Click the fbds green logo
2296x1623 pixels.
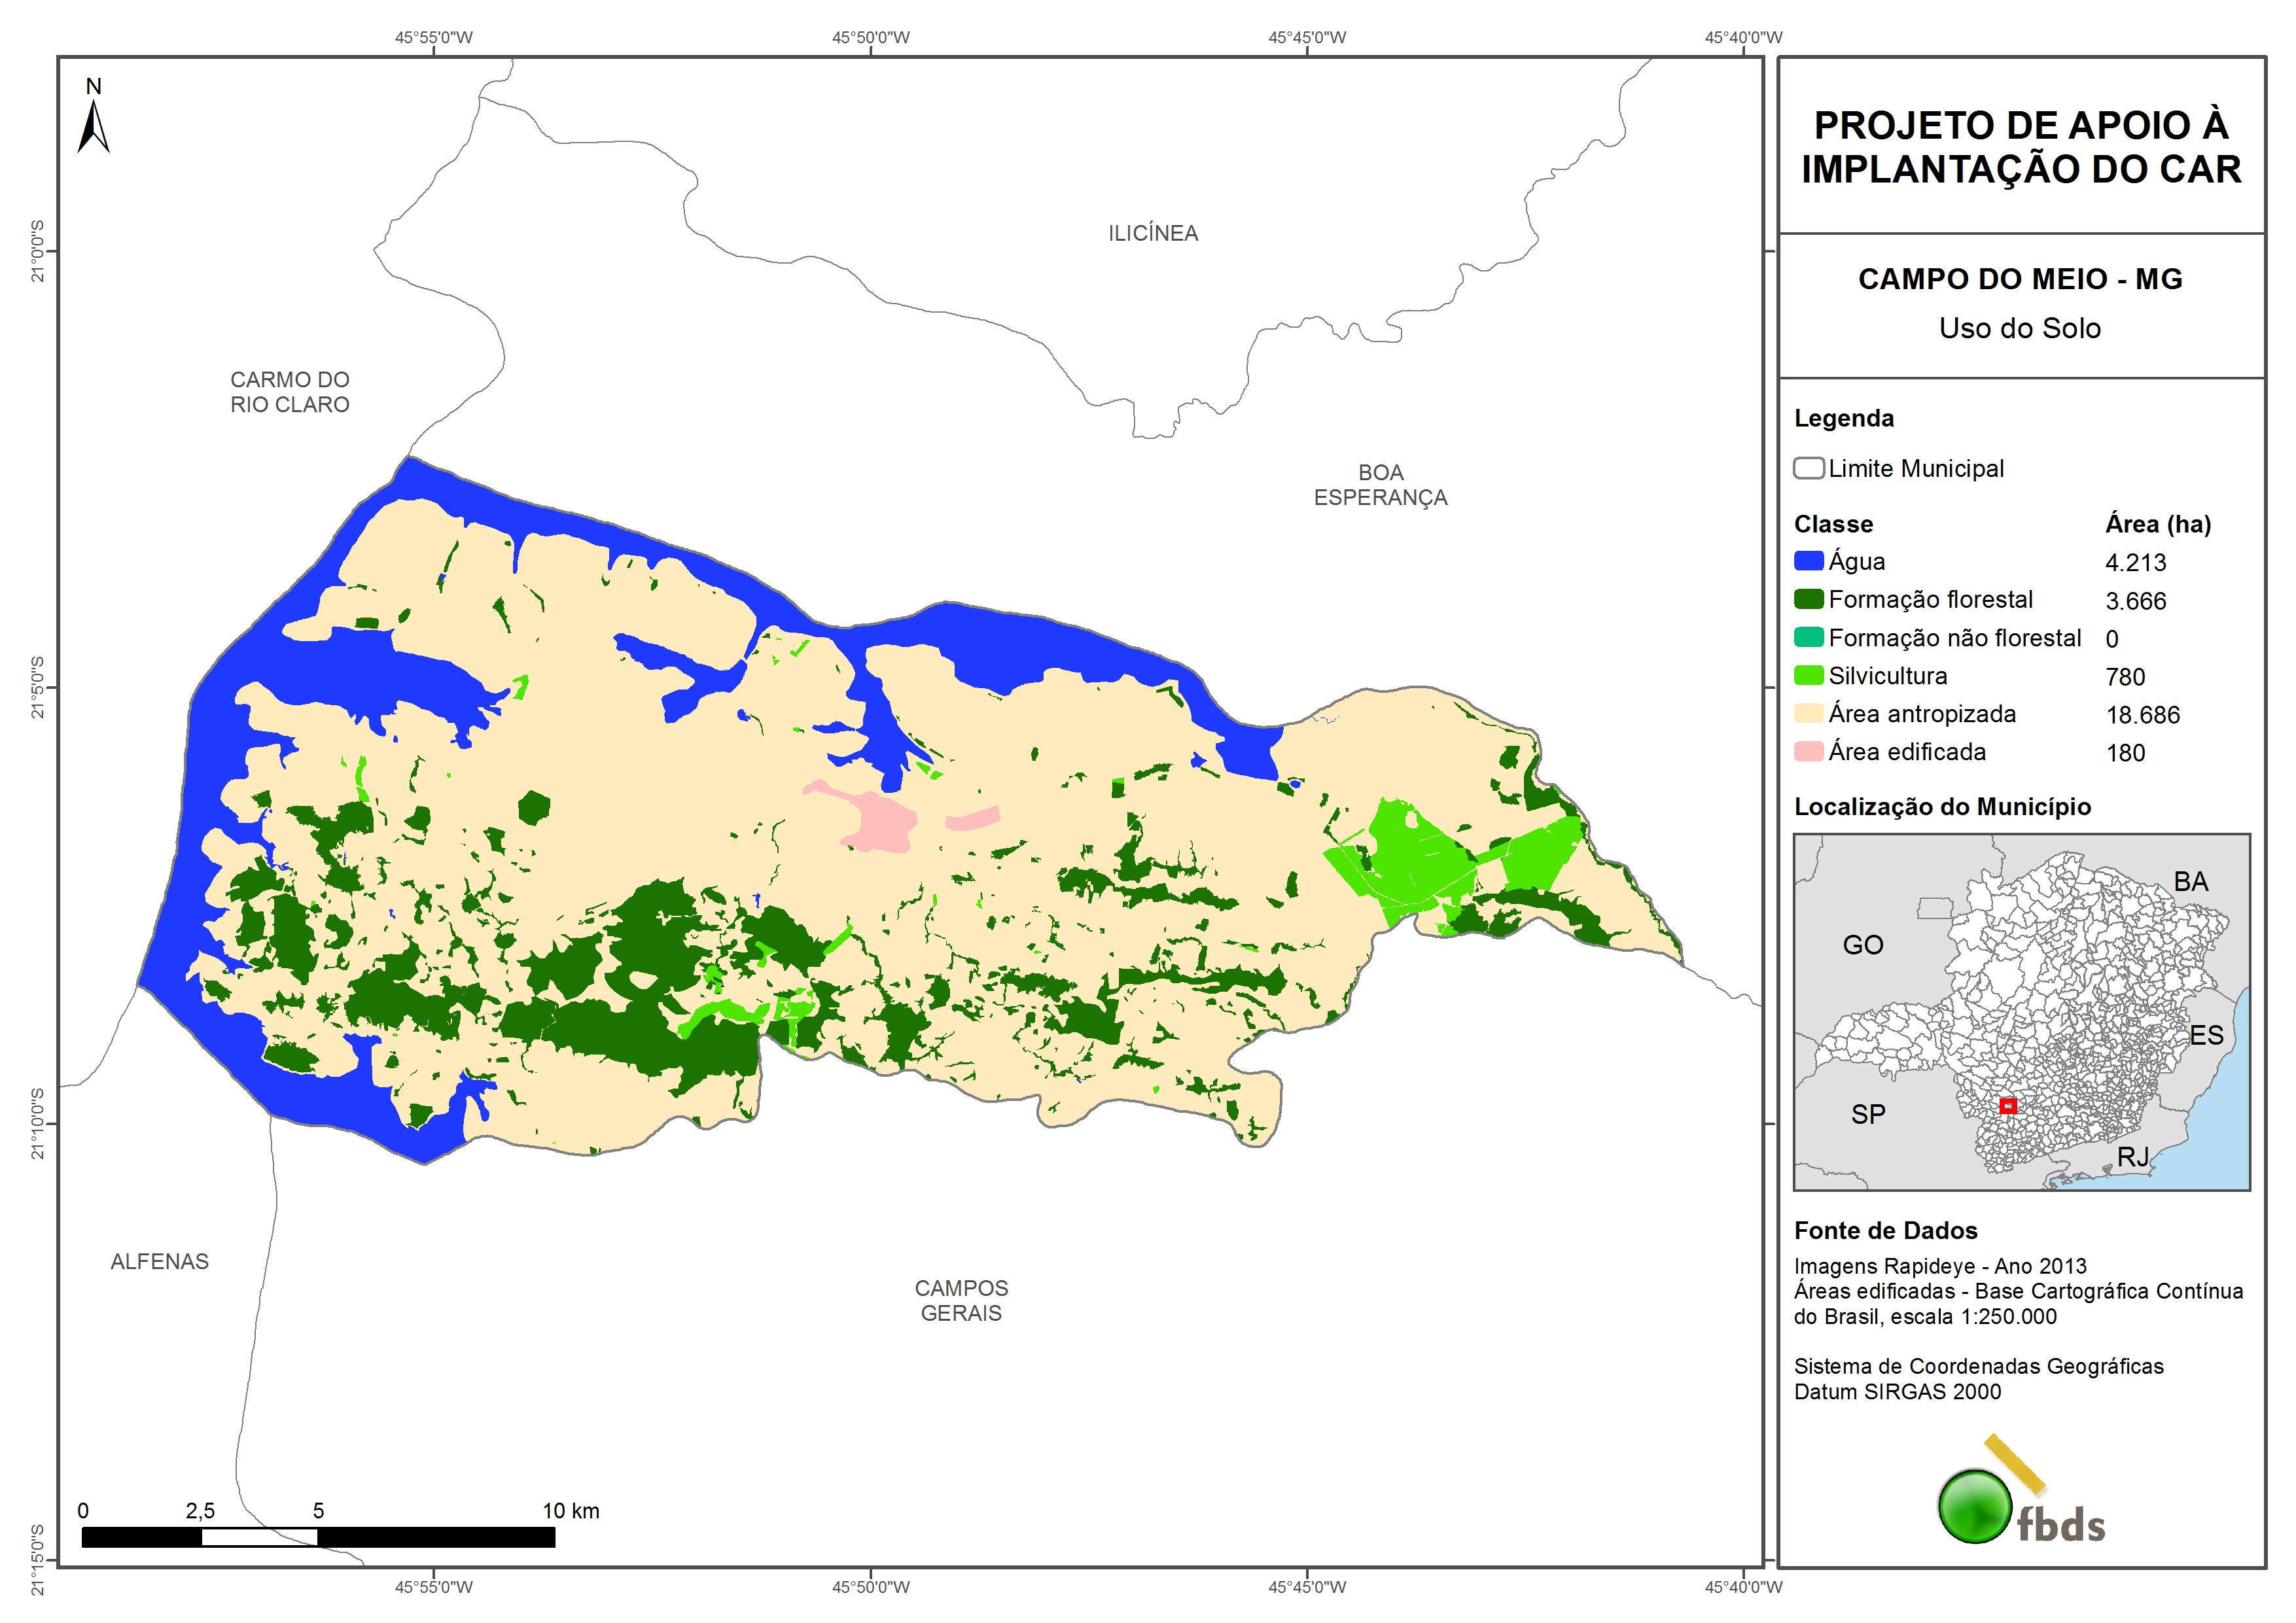1975,1506
